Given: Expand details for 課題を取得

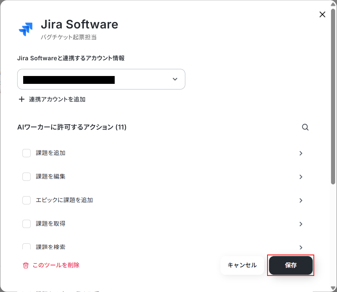Looking at the screenshot, I should 301,224.
